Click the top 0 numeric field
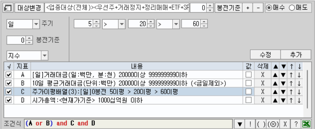Image resolution: width=315 pixels, height=129 pixels. coord(198,8)
